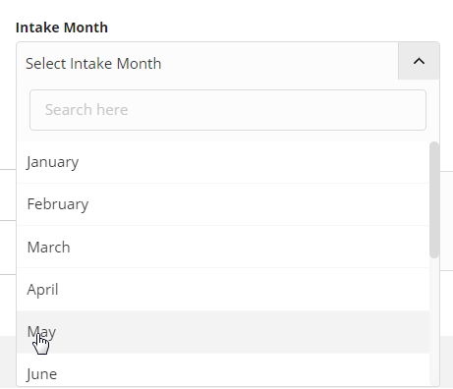The width and height of the screenshot is (453, 389).
Task: Choose the highlighted May option
Action: [223, 332]
